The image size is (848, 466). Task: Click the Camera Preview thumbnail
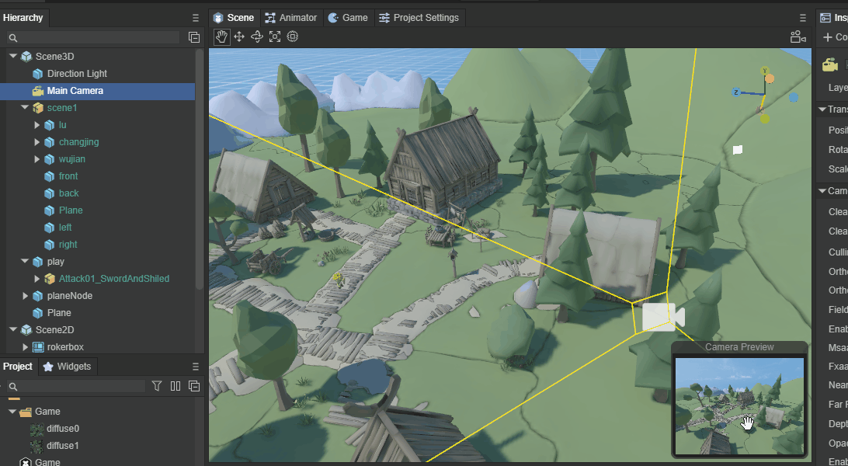point(739,405)
